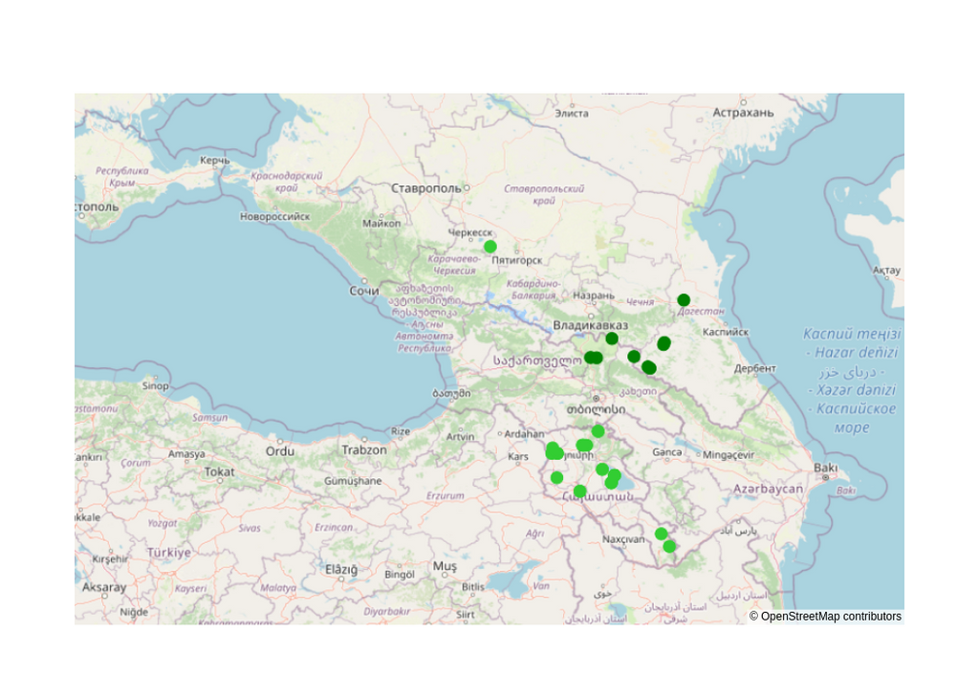Select dark green marker west of Каспийск
Image resolution: width=979 pixels, height=699 pixels.
click(664, 343)
